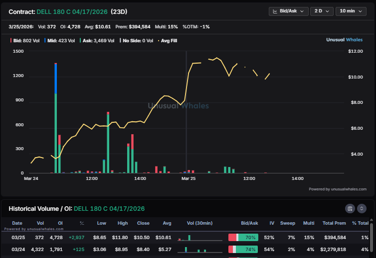
Task: Click the Prem: $394,584 stat in header
Action: pos(133,27)
